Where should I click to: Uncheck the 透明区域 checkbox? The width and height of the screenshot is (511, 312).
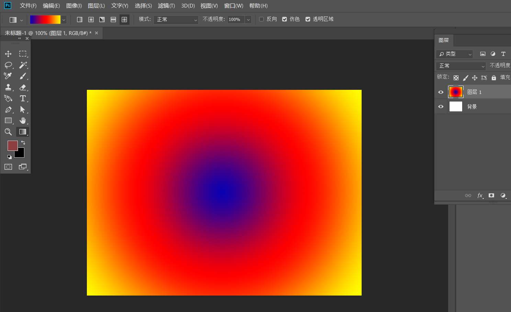[x=308, y=19]
